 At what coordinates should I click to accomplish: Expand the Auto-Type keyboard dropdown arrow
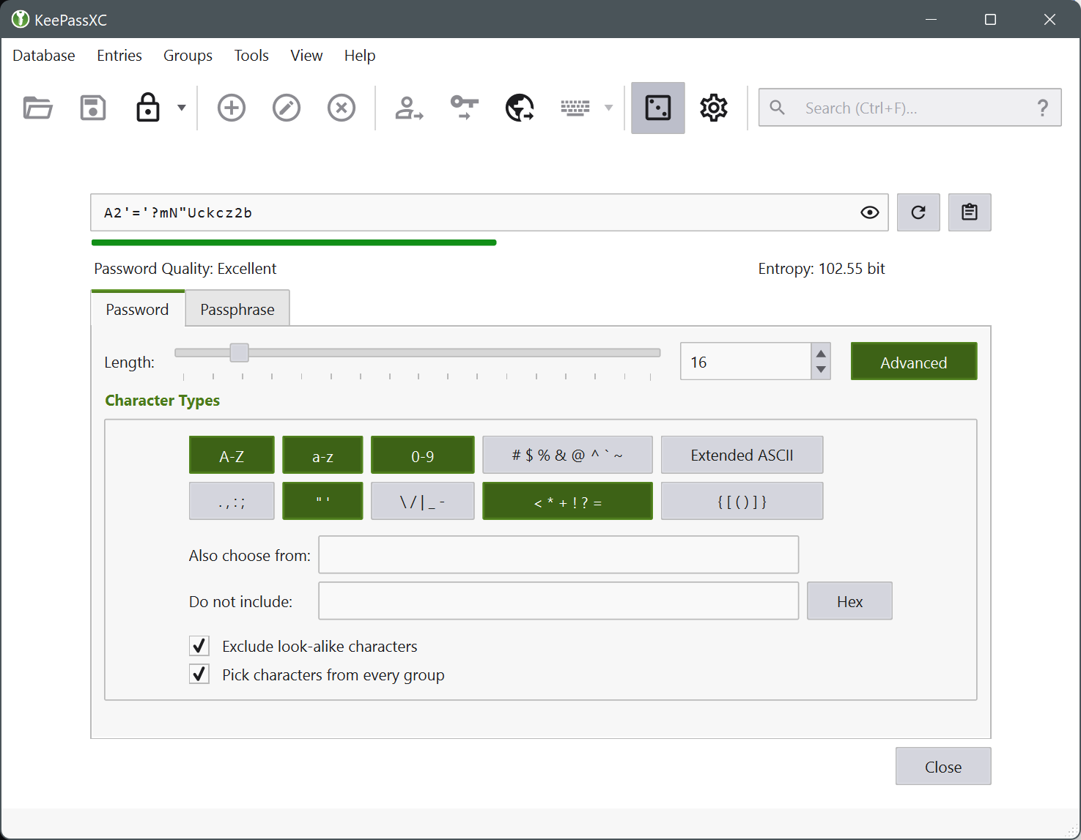point(608,108)
